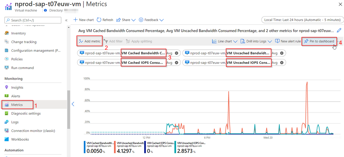The height and width of the screenshot is (157, 344).
Task: Select Metrics in the Monitoring section
Action: point(18,105)
